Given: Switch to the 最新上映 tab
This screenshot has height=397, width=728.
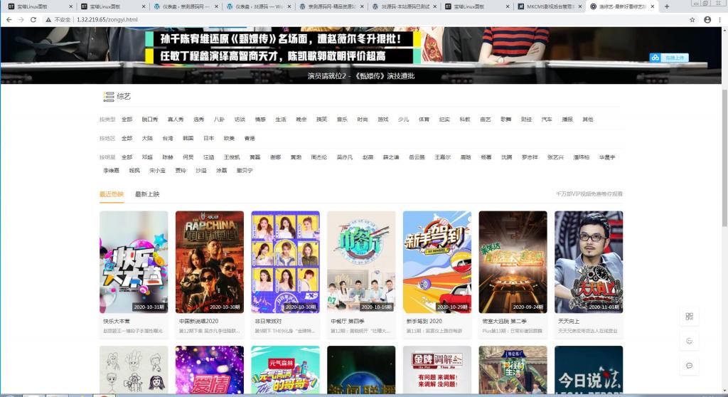Looking at the screenshot, I should pyautogui.click(x=147, y=194).
